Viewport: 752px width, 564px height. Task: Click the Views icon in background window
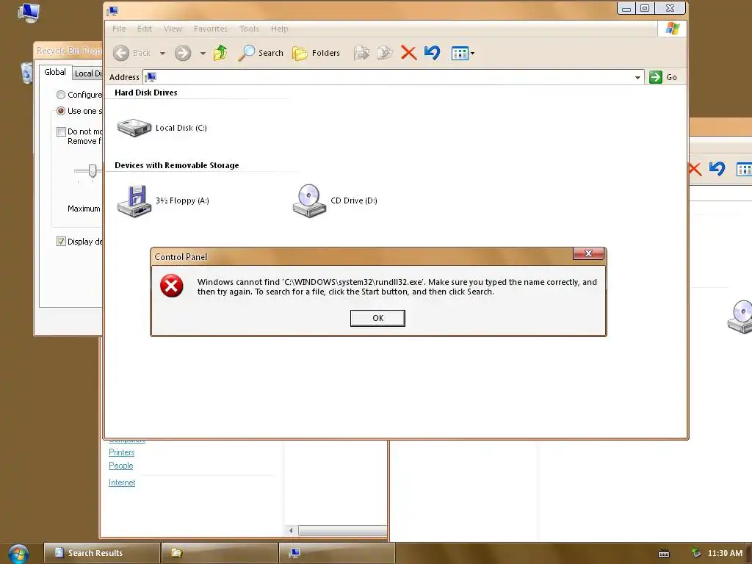point(745,170)
